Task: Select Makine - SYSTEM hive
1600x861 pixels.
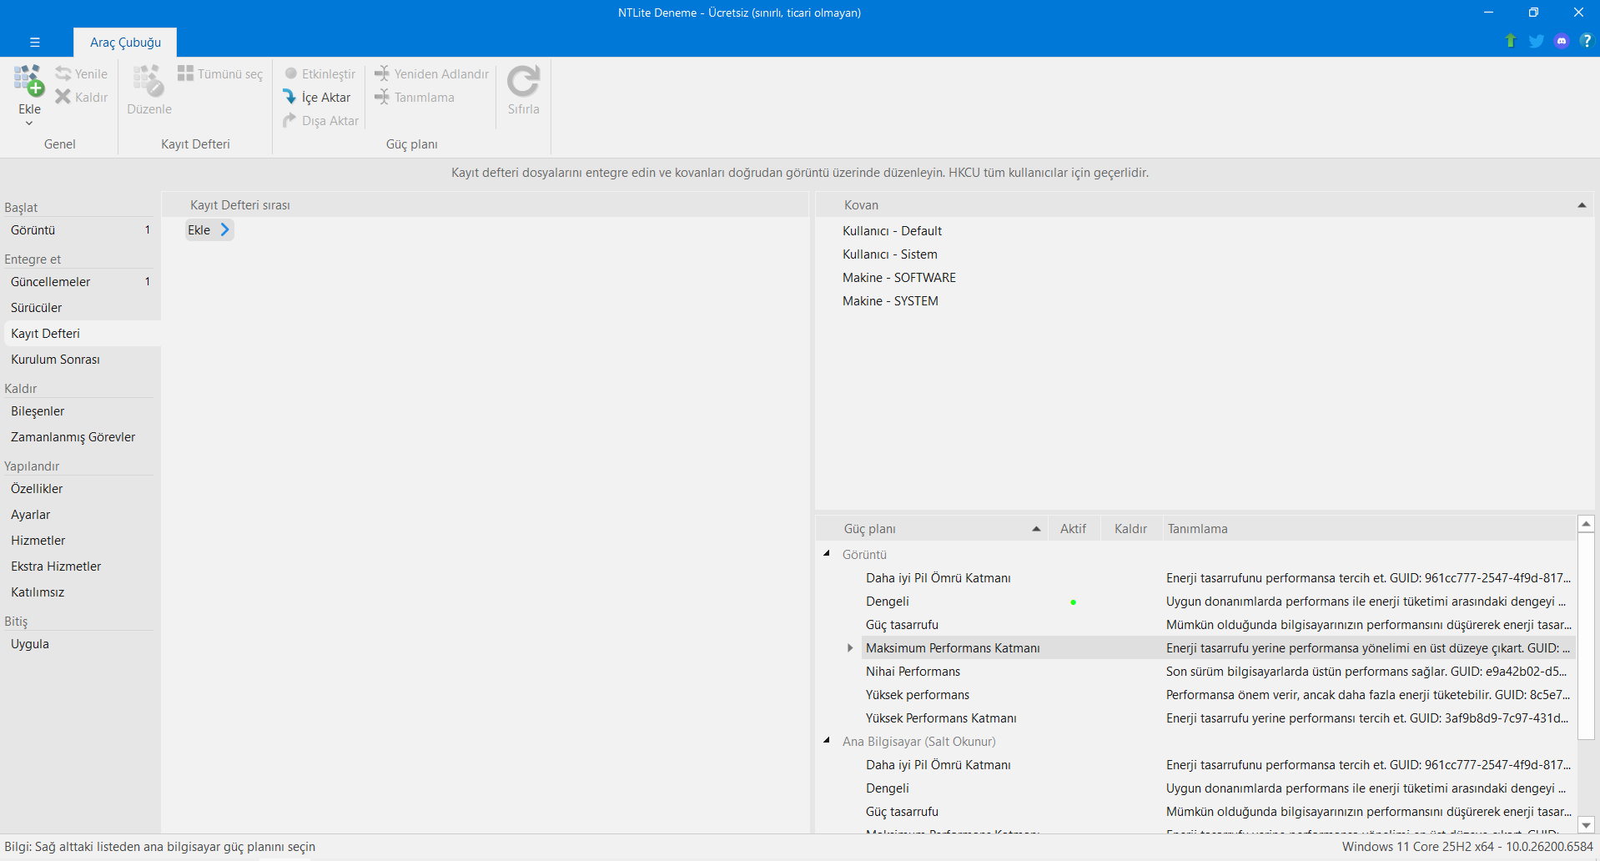Action: point(890,301)
